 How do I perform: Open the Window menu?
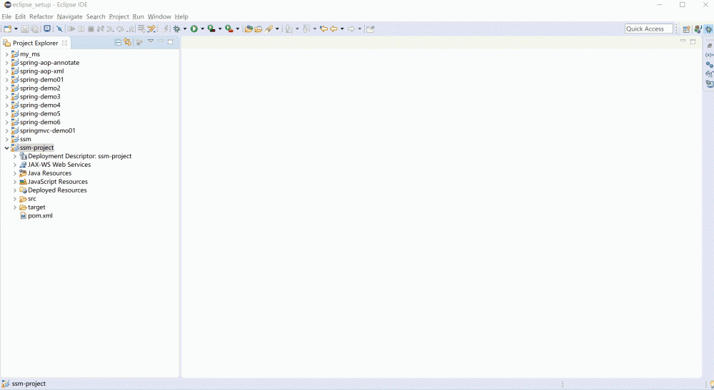click(159, 16)
